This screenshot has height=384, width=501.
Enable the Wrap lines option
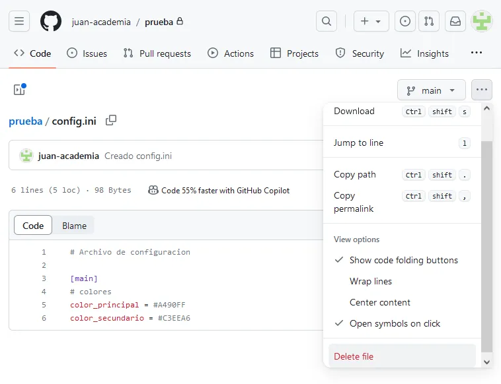(x=370, y=281)
